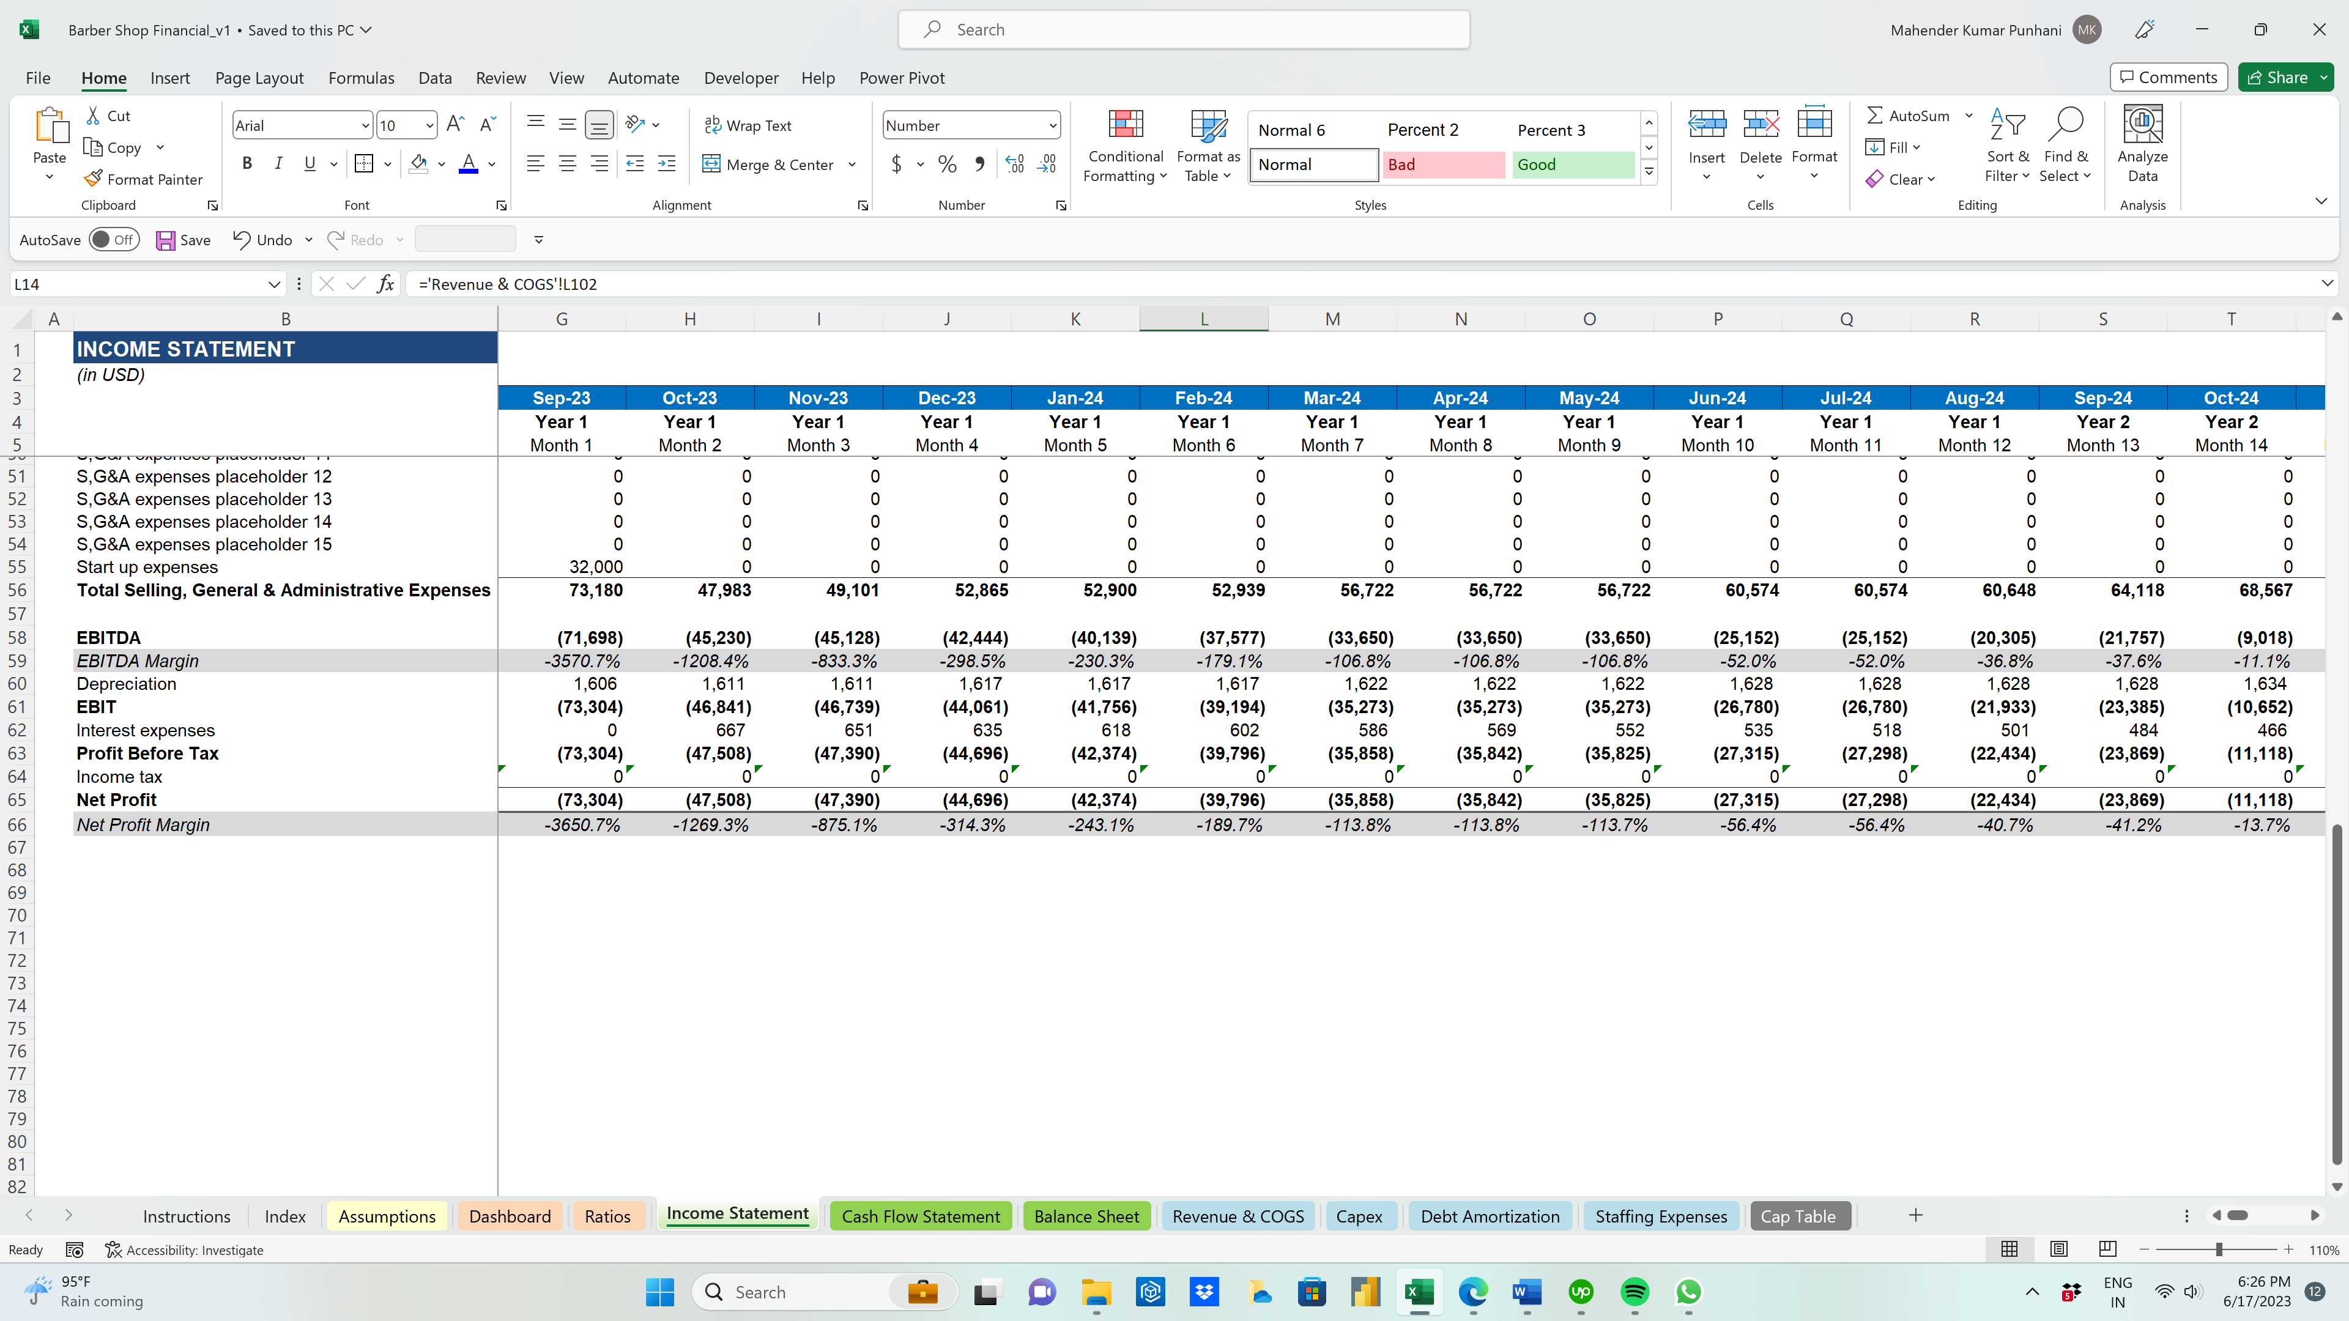This screenshot has height=1321, width=2349.
Task: Click the Format Painter tool
Action: (x=144, y=179)
